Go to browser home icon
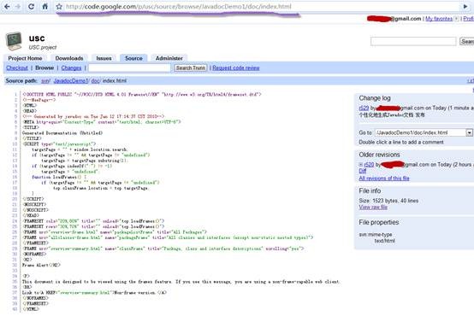474x322 pixels. tap(44, 6)
